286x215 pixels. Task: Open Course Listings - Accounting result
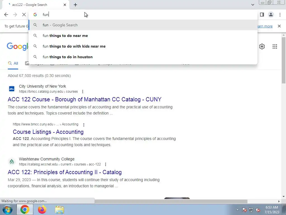coord(48,132)
